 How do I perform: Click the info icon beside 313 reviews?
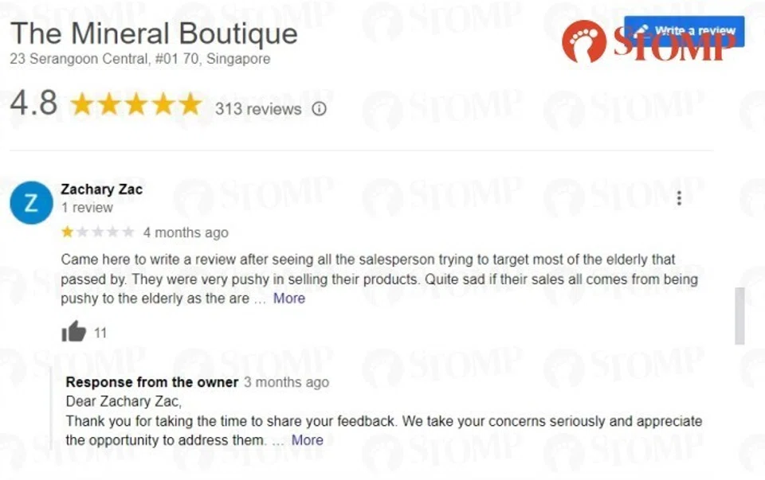click(x=319, y=109)
